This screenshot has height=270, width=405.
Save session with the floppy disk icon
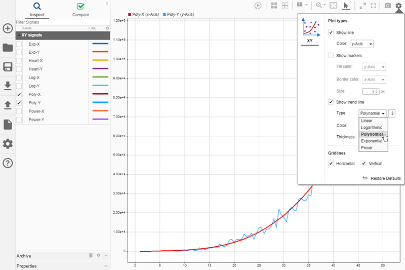[8, 67]
